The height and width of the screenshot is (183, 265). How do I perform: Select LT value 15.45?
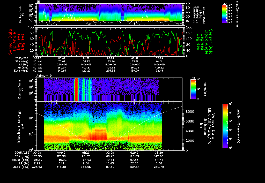pos(110,163)
